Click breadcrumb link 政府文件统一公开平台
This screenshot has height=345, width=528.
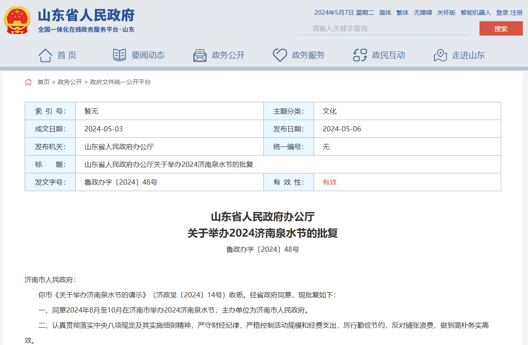[x=120, y=82]
